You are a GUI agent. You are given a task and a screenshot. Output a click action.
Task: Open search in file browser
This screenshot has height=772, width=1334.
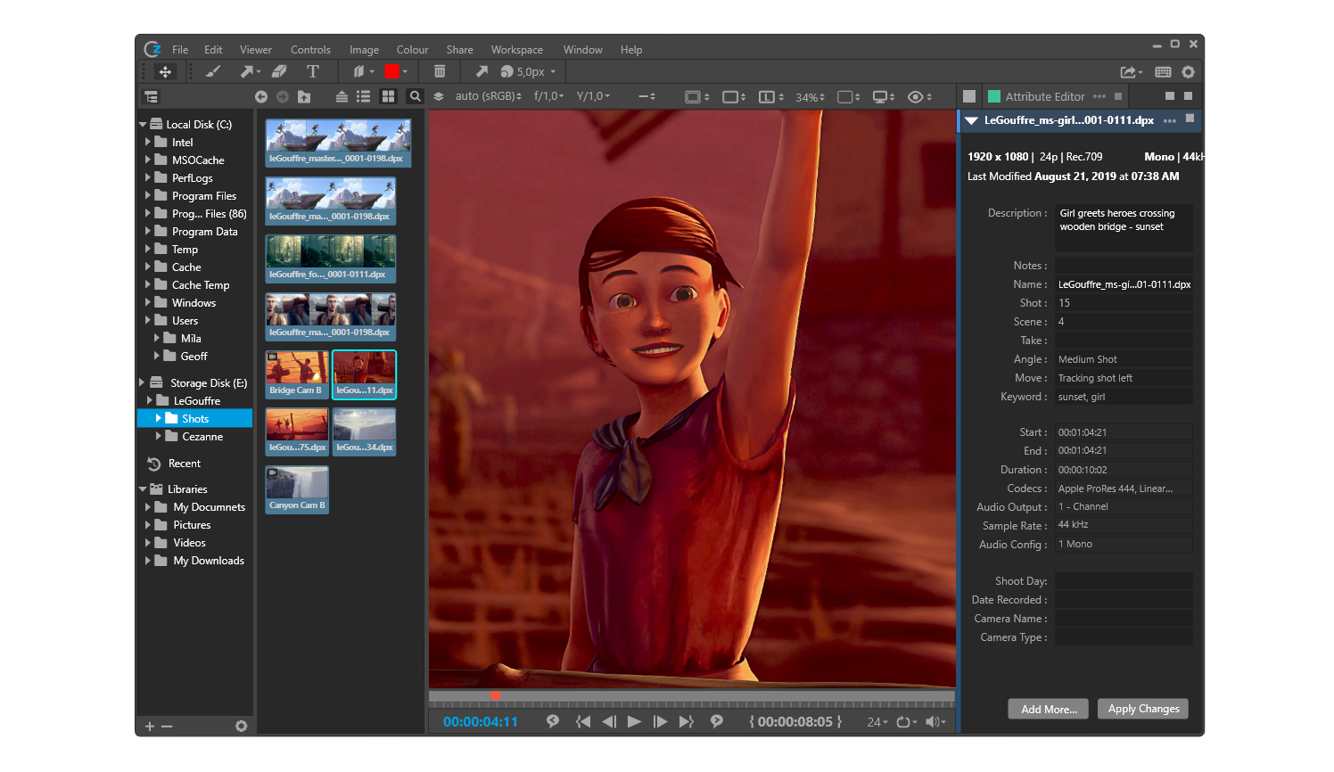pyautogui.click(x=415, y=96)
